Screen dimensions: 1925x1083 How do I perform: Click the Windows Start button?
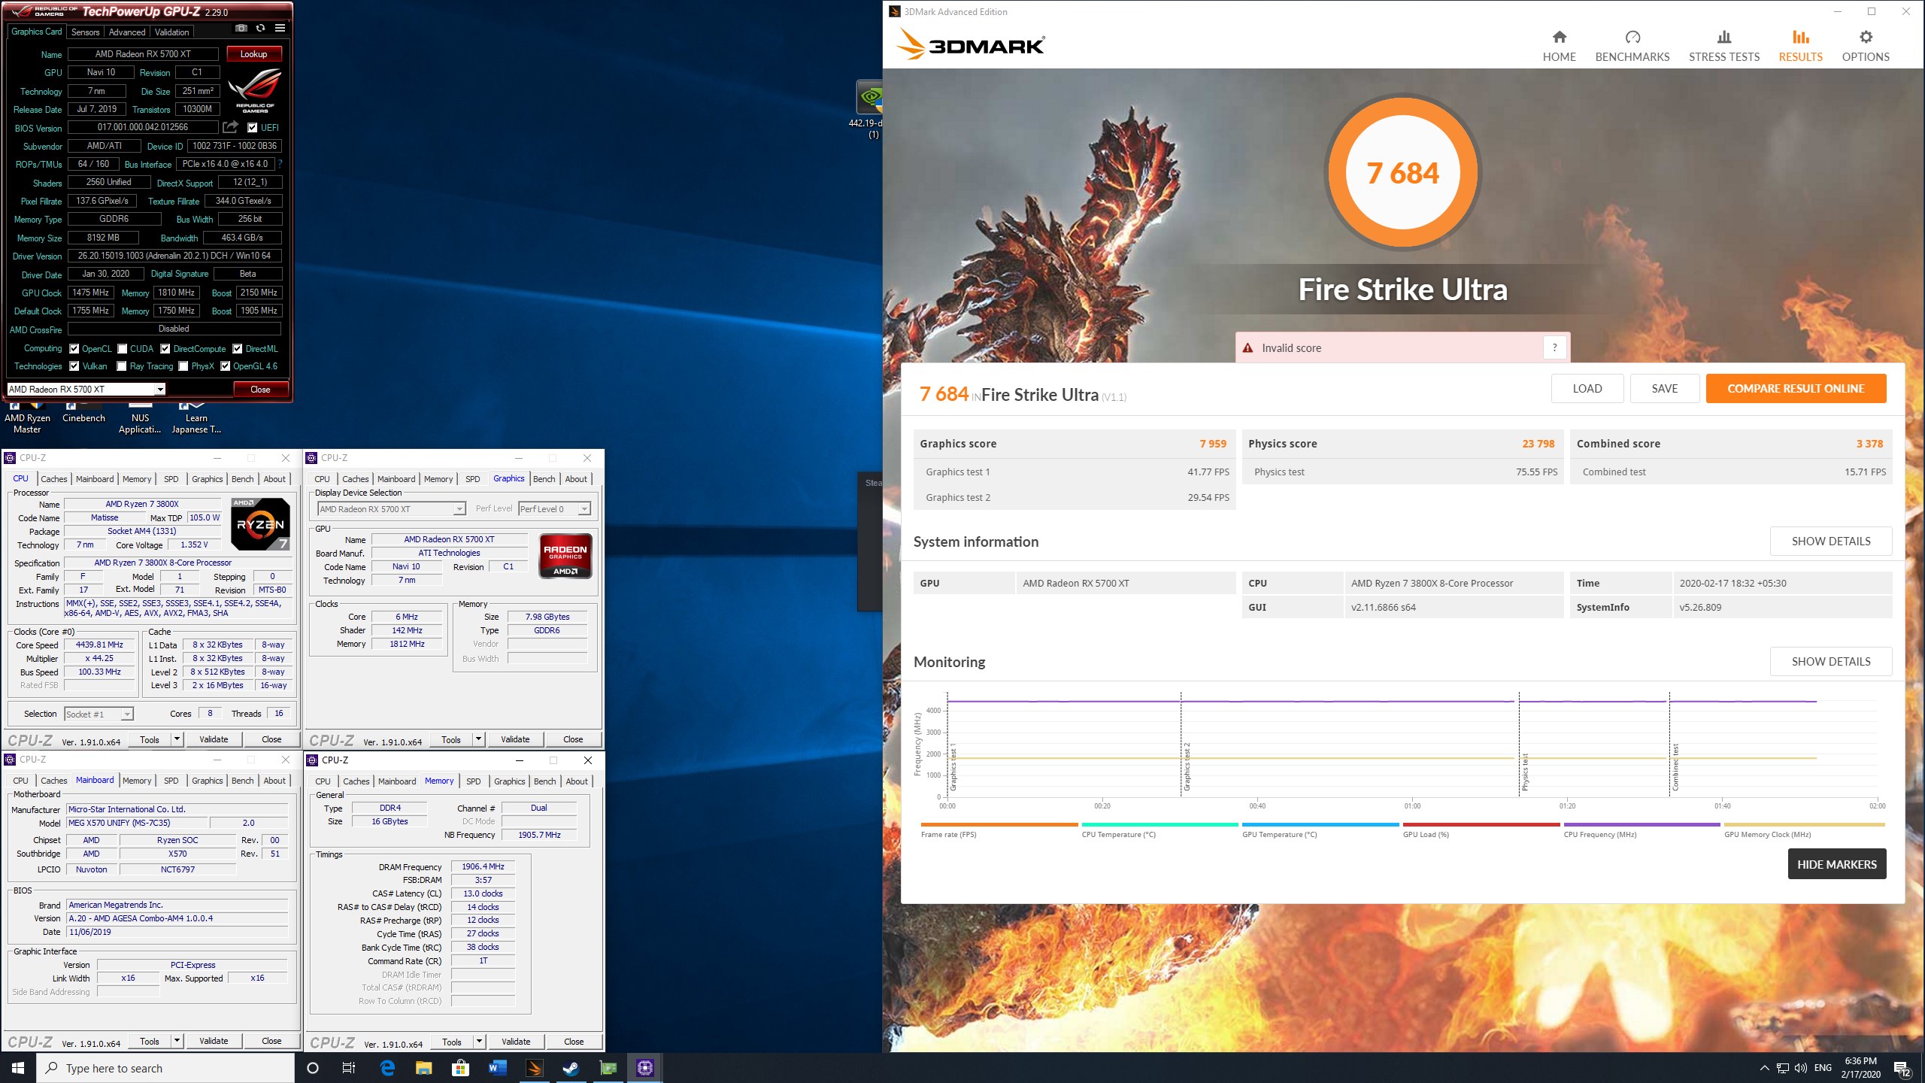click(x=18, y=1068)
